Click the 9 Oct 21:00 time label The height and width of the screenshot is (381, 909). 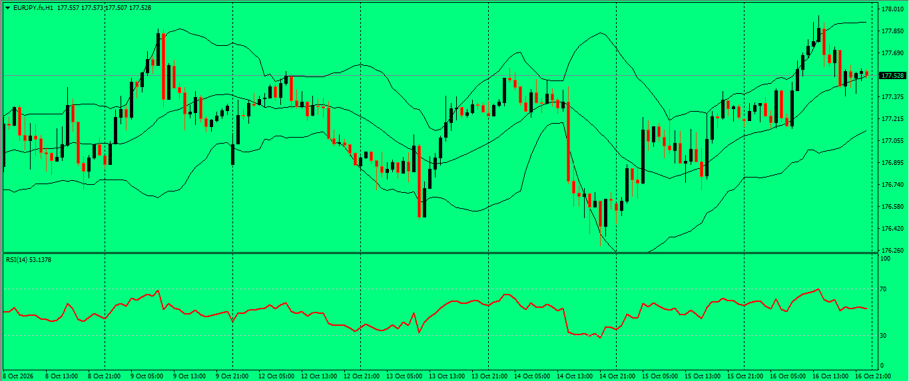coord(232,376)
